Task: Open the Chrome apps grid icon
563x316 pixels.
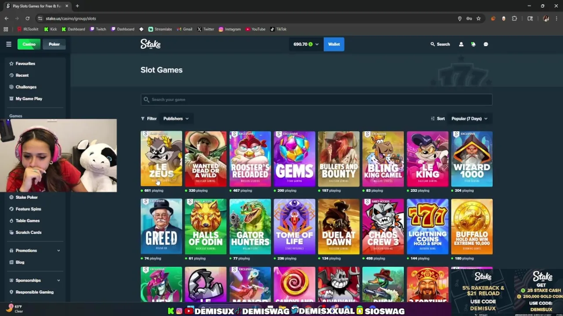Action: (x=6, y=29)
